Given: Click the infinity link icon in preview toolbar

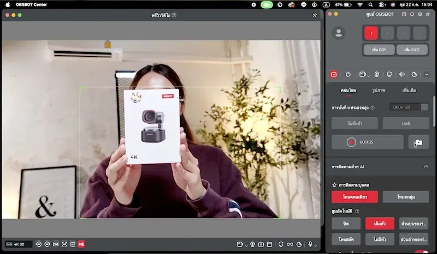Looking at the screenshot, I should [290, 244].
